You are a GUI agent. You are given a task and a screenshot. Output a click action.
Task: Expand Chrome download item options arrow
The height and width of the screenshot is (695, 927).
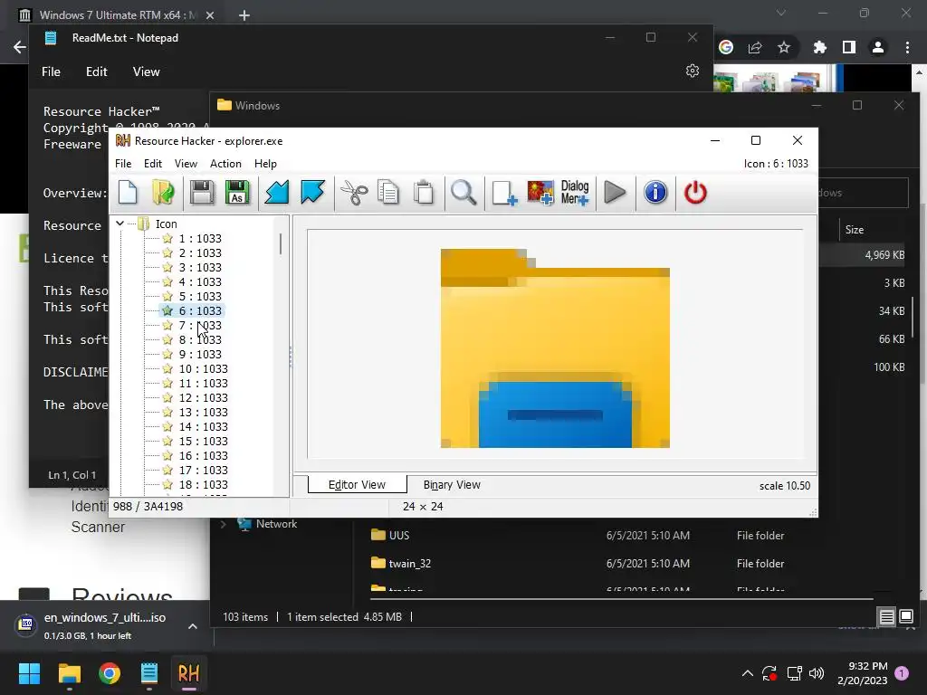[193, 626]
